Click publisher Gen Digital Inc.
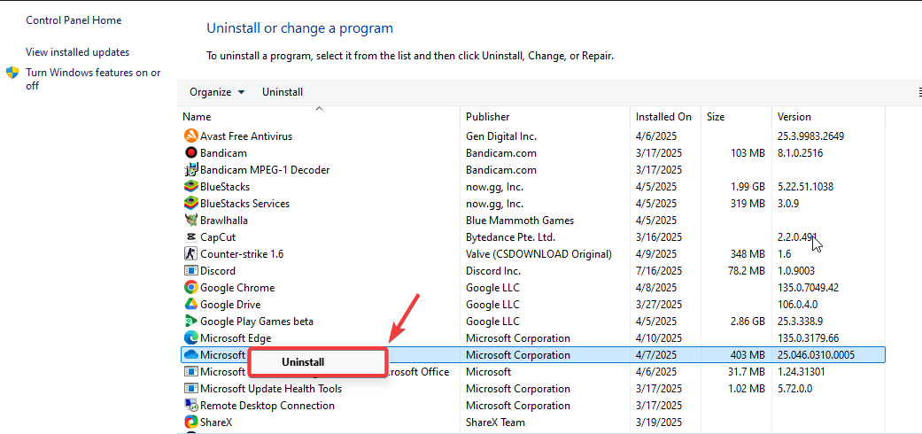This screenshot has width=922, height=434. [x=501, y=136]
